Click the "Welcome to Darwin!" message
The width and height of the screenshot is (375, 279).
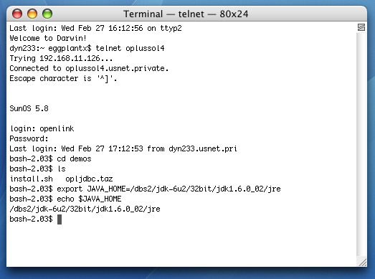tap(48, 38)
